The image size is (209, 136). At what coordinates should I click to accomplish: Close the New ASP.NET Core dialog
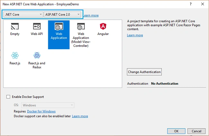point(203,4)
